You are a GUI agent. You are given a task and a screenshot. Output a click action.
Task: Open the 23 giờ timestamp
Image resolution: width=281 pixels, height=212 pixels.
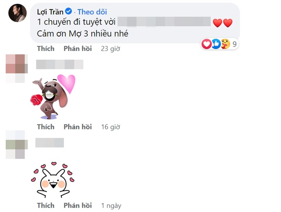click(x=110, y=49)
